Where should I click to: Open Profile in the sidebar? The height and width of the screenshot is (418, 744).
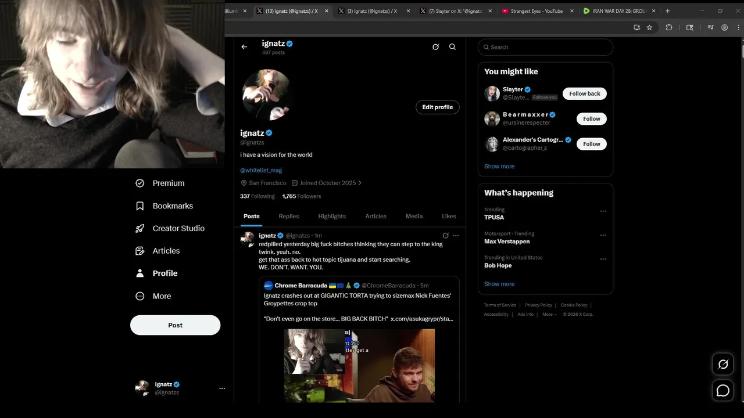pyautogui.click(x=157, y=273)
